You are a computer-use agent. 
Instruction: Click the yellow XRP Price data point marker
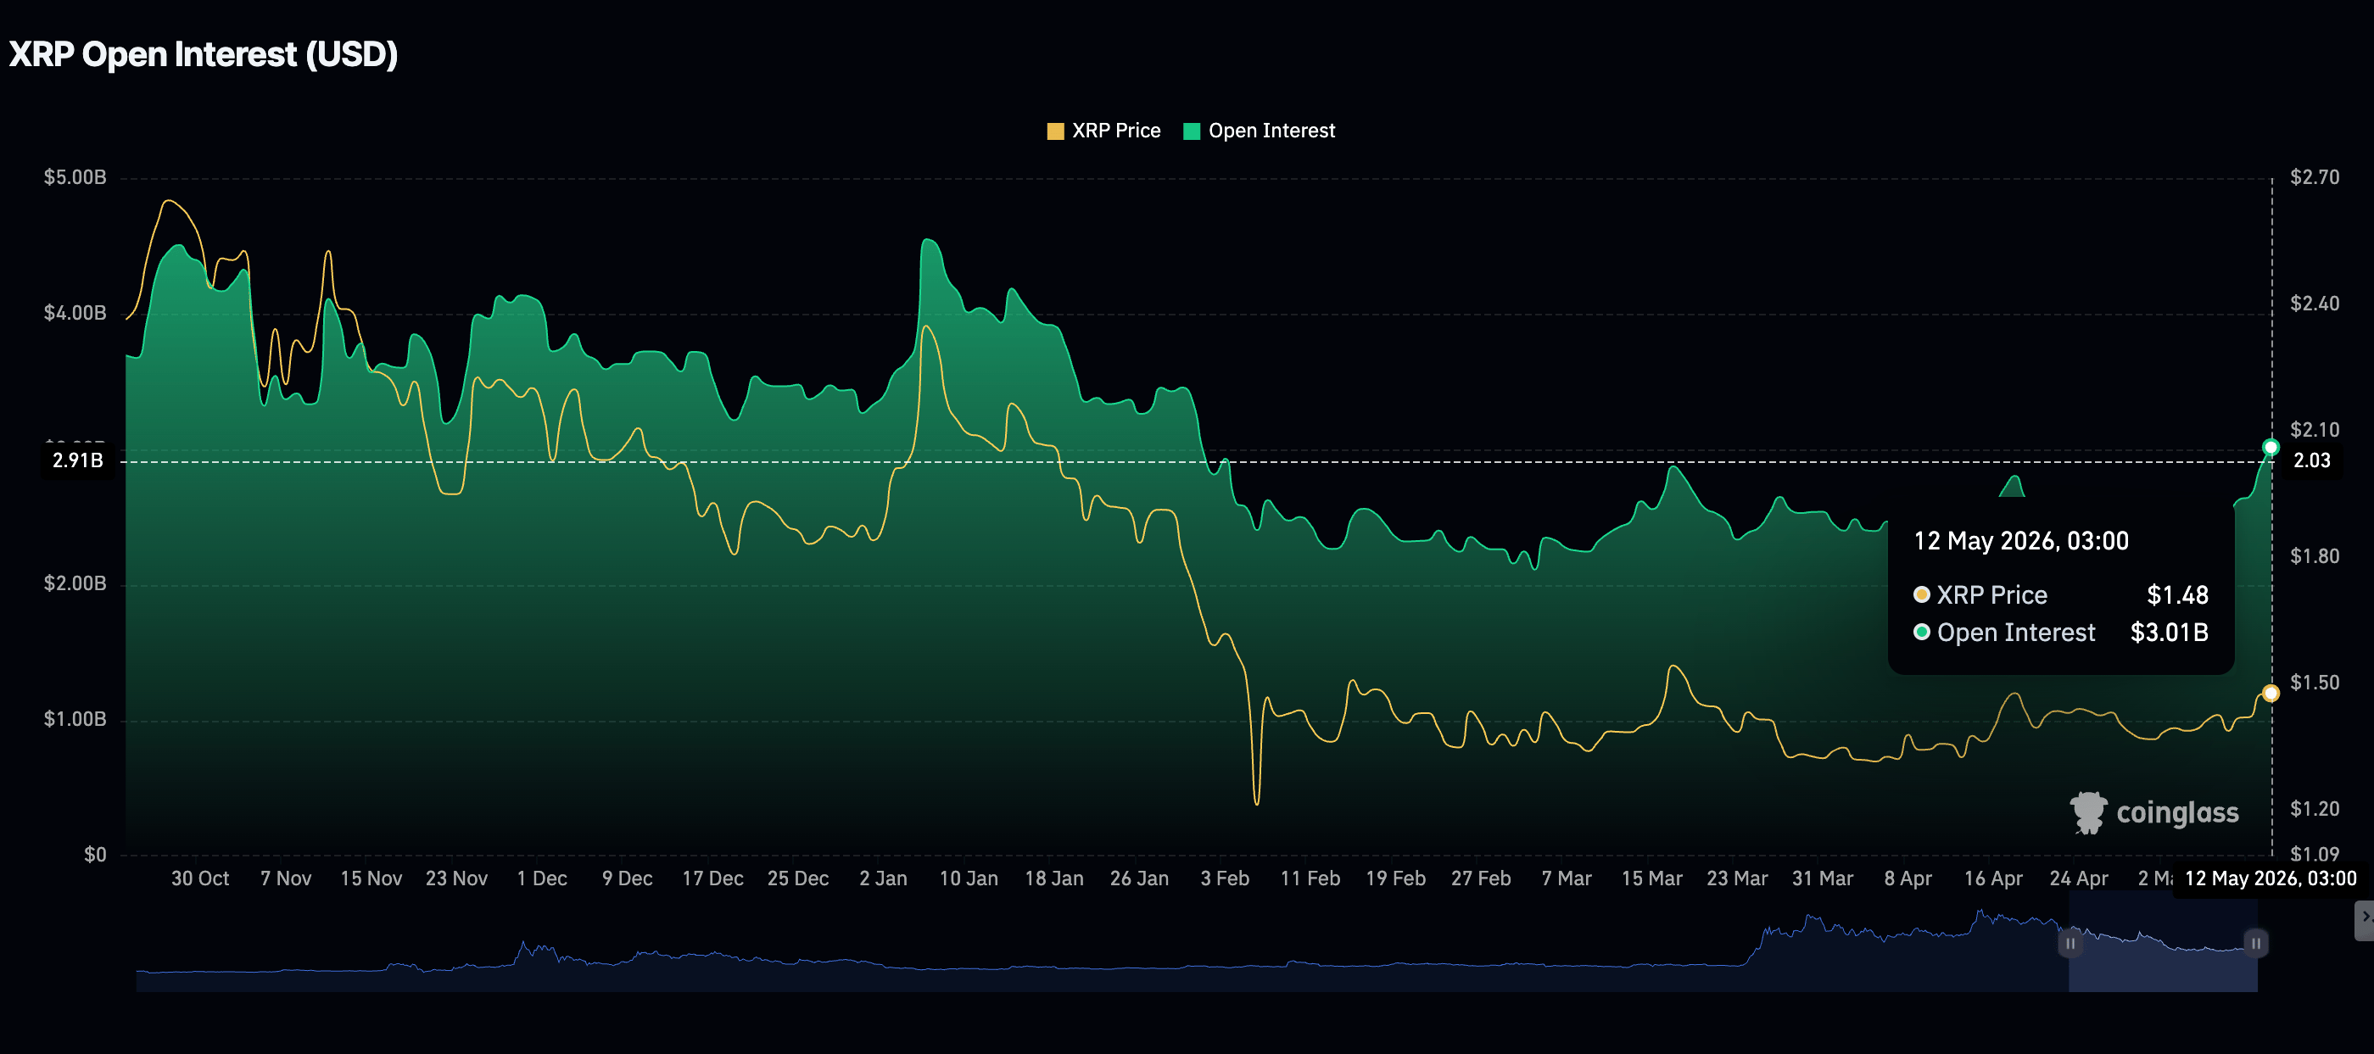[2271, 694]
